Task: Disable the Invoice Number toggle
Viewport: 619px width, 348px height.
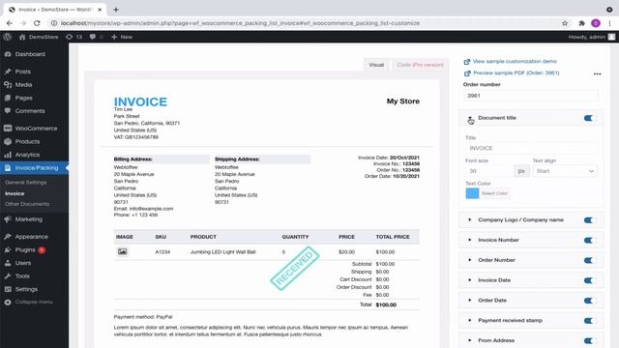Action: tap(589, 241)
